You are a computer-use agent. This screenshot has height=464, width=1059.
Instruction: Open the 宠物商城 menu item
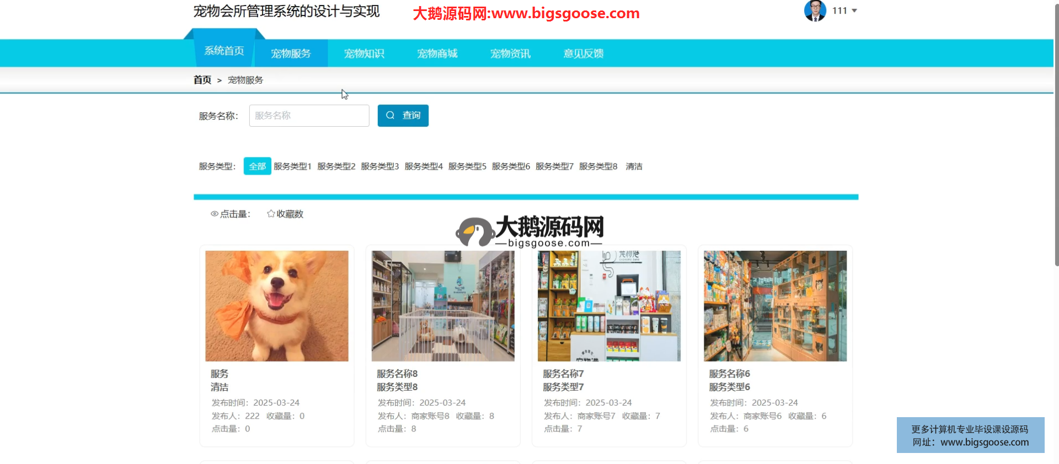point(437,53)
